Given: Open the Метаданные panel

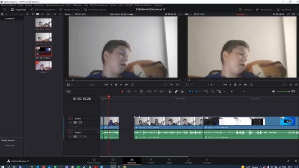Looking at the screenshot, I should 264,9.
